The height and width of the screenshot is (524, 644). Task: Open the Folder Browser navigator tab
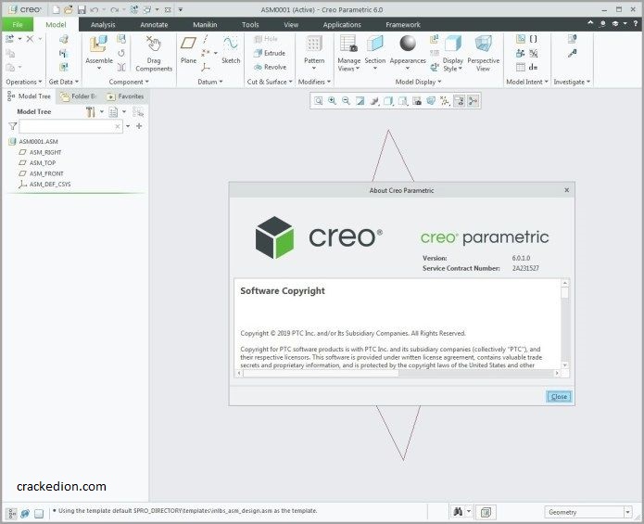click(x=78, y=96)
